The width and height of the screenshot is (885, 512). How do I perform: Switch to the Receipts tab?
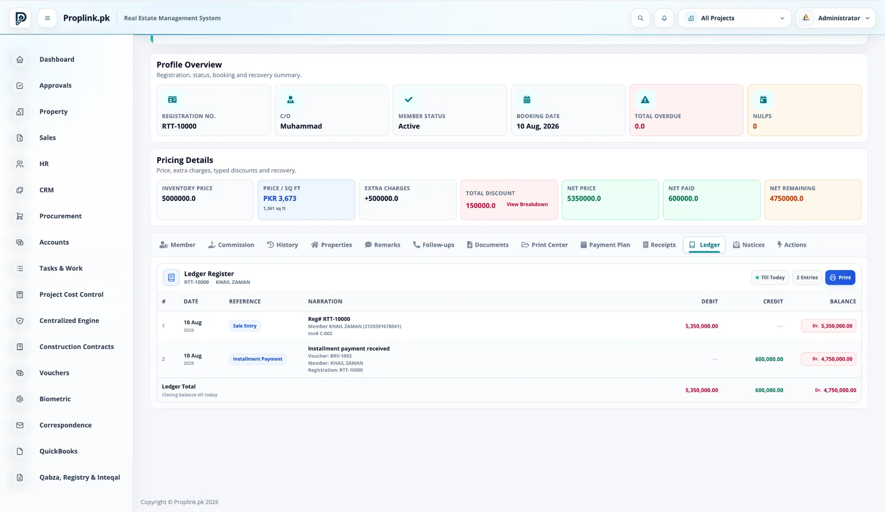[659, 245]
